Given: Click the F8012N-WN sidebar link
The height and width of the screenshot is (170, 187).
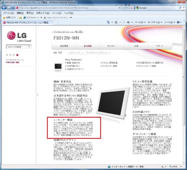Looking at the screenshot, I should click(x=13, y=62).
